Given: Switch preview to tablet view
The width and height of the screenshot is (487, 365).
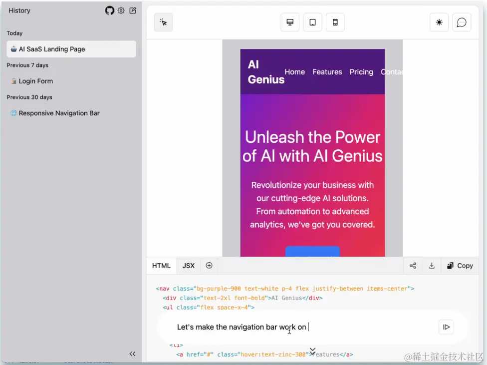Looking at the screenshot, I should (x=312, y=22).
